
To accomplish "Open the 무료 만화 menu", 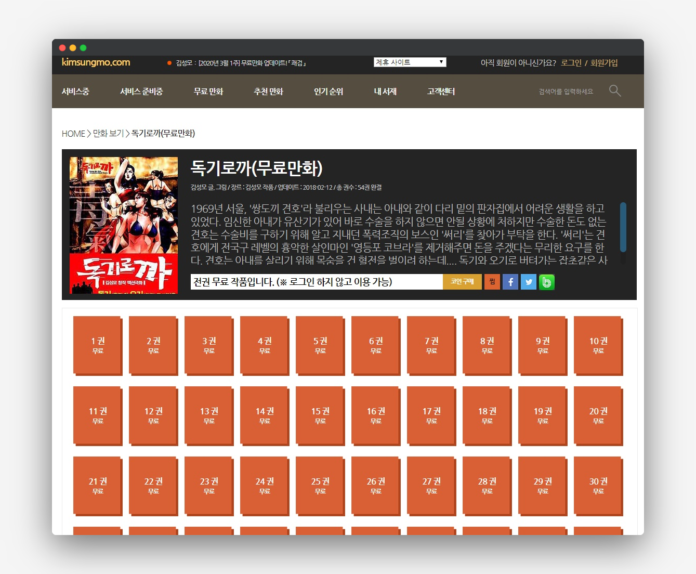I will coord(208,92).
